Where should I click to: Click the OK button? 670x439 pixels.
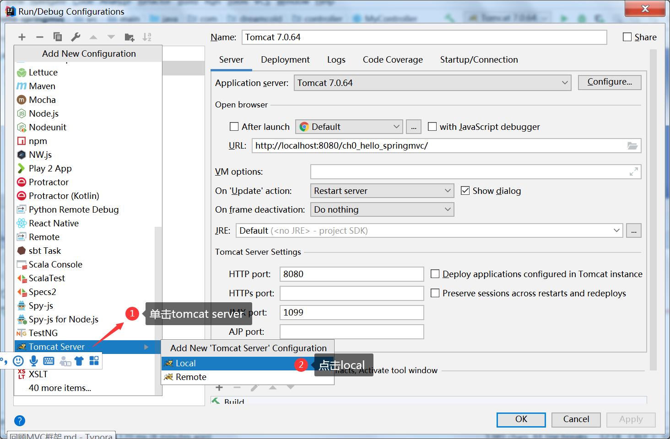click(x=521, y=419)
